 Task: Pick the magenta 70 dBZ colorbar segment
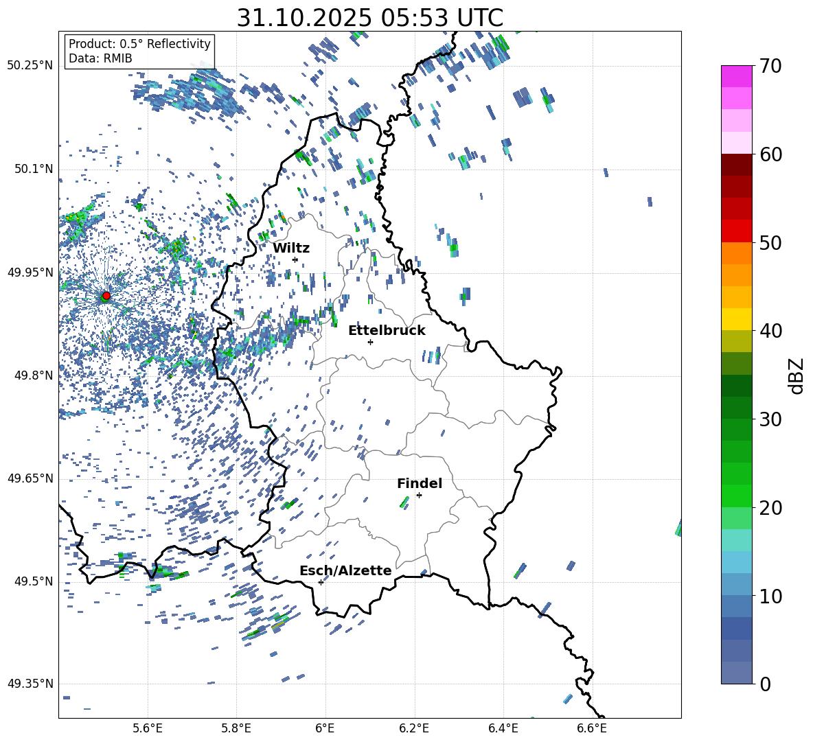[x=737, y=76]
